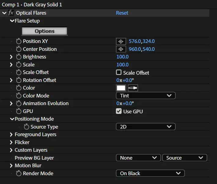Toggle stopwatch for Color
This screenshot has height=184, width=217.
pyautogui.click(x=19, y=88)
